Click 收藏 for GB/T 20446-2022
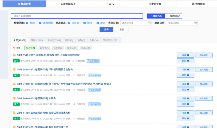The width and height of the screenshot is (217, 132). coord(186,99)
